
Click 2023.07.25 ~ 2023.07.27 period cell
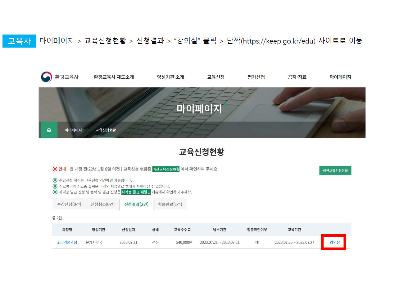coord(294,242)
